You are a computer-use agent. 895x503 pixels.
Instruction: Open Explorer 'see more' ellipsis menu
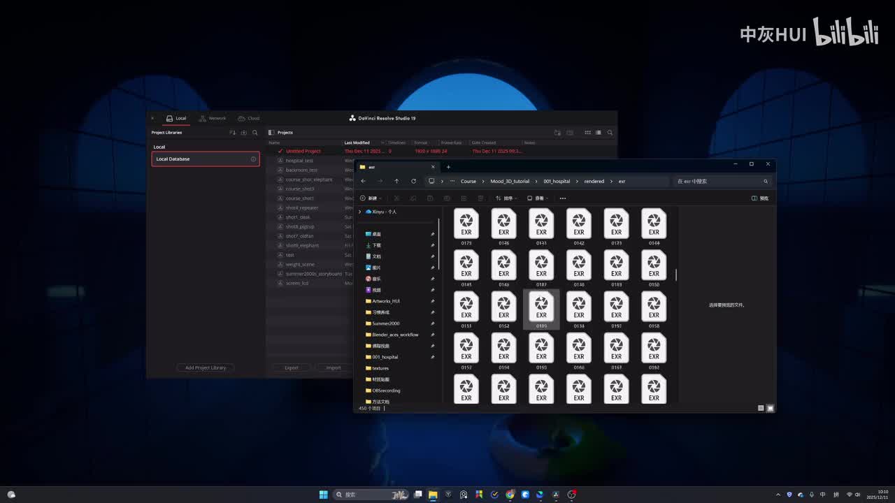[562, 198]
